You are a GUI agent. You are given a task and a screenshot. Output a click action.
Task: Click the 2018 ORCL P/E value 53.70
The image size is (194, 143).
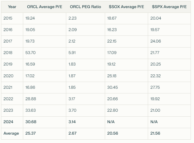click(31, 53)
